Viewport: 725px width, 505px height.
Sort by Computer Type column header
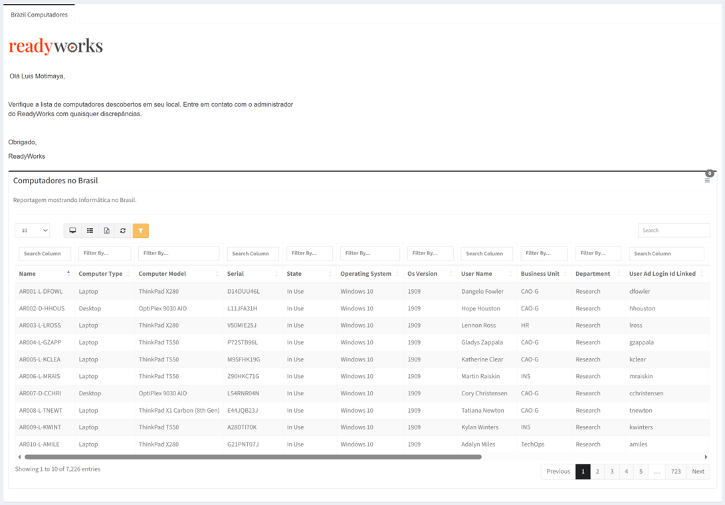[104, 274]
